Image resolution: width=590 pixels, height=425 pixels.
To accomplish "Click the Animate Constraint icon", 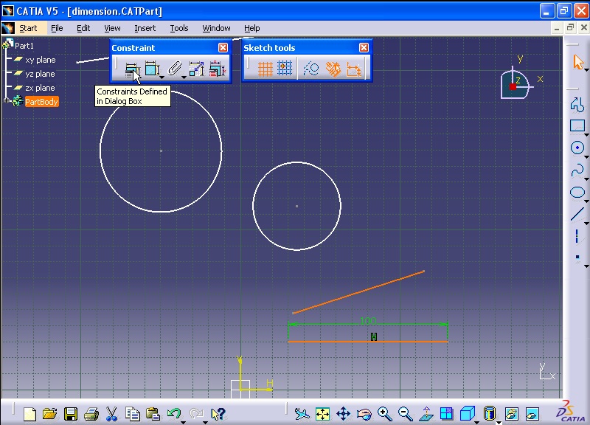I will [x=196, y=69].
